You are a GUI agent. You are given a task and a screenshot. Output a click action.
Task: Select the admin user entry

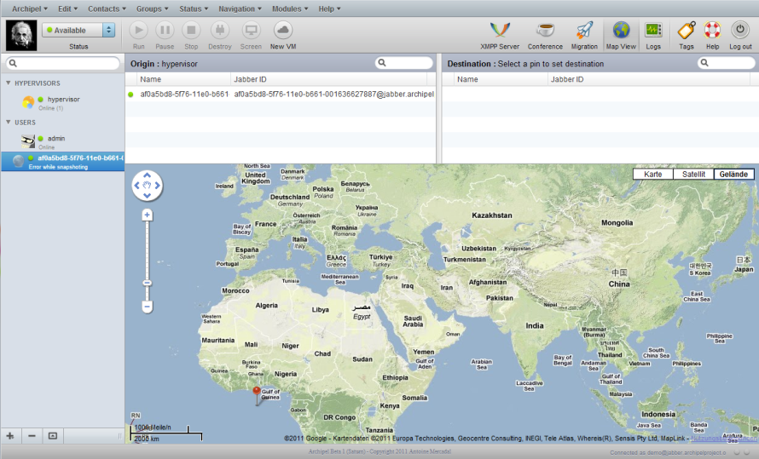click(63, 141)
